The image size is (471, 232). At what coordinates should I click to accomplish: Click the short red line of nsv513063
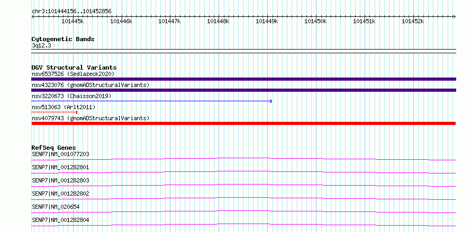(x=55, y=112)
